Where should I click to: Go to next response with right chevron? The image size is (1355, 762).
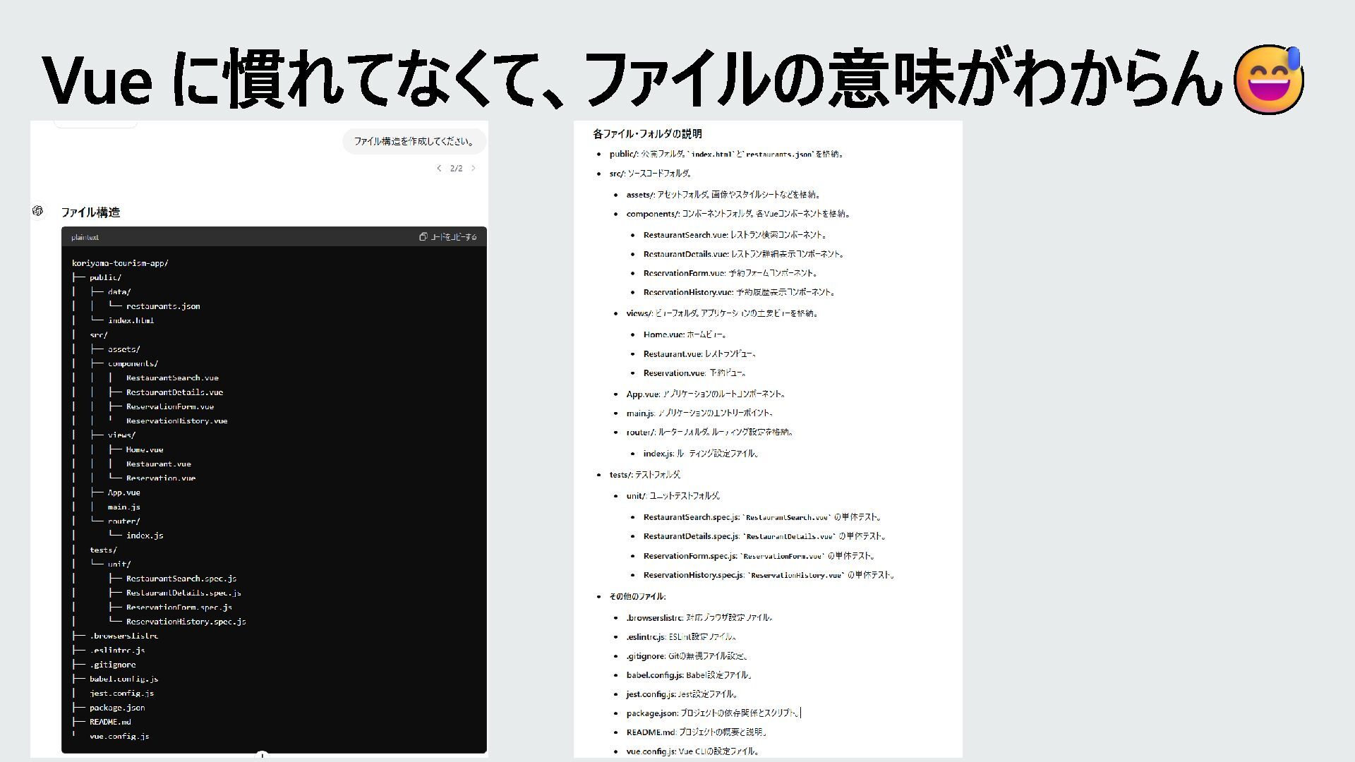tap(474, 169)
